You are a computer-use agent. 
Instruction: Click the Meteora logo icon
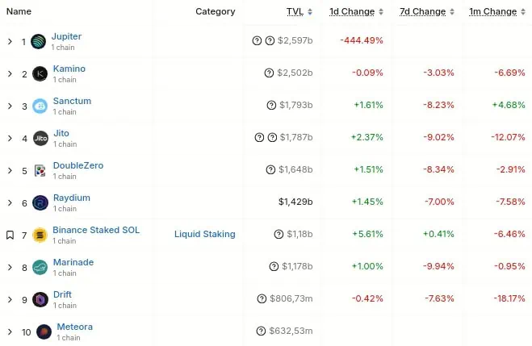[x=44, y=331]
